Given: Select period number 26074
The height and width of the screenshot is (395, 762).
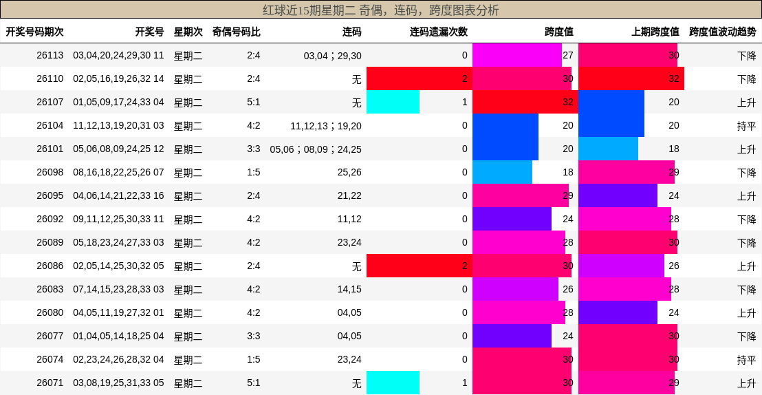Looking at the screenshot, I should [x=50, y=359].
